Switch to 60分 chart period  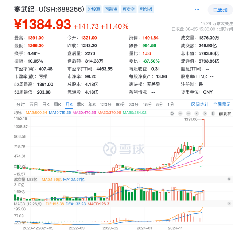point(120,104)
